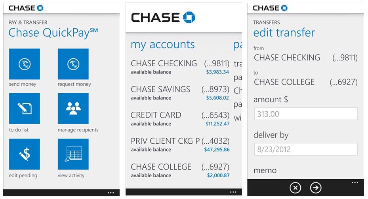Open the Chase Checking account row
368x199 pixels.
click(180, 67)
